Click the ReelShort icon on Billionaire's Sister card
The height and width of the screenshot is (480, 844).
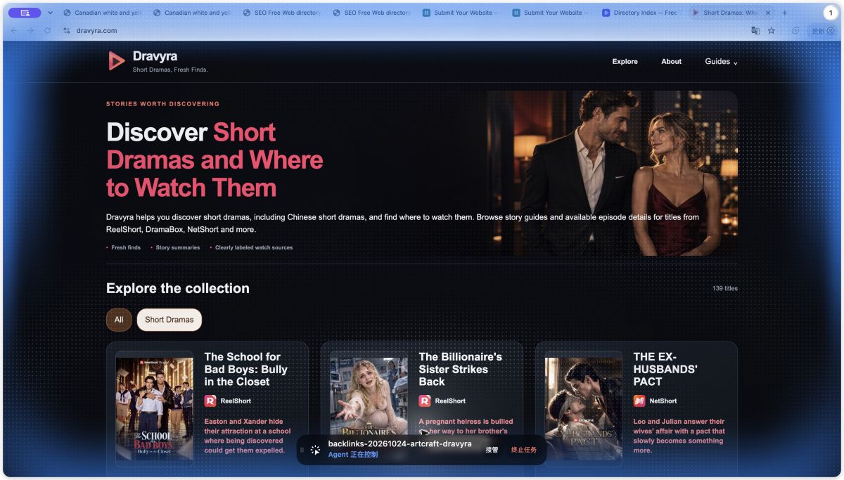(424, 401)
